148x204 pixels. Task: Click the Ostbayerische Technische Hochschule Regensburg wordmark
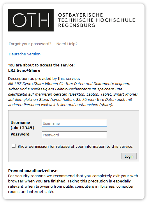click(x=96, y=20)
